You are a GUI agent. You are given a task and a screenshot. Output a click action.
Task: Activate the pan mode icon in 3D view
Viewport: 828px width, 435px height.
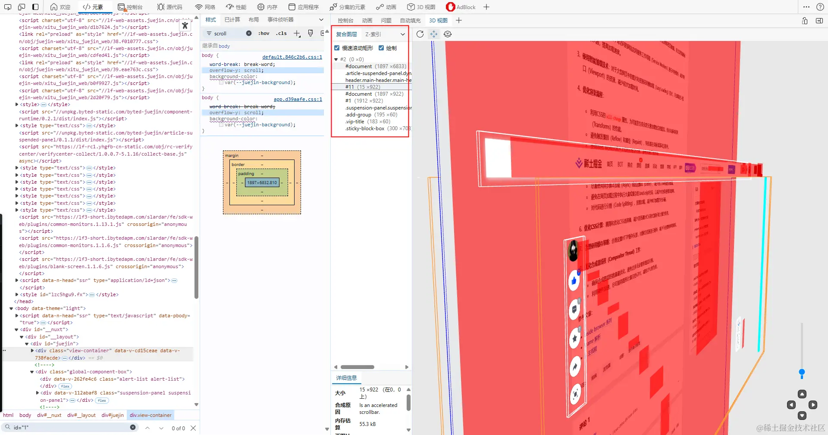pos(434,34)
